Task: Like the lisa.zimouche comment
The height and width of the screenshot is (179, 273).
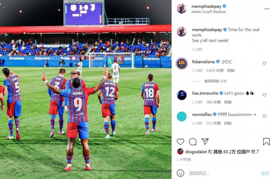Action: pos(265,95)
